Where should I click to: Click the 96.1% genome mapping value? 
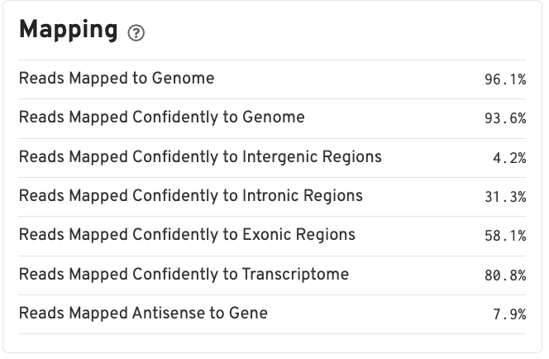point(505,79)
